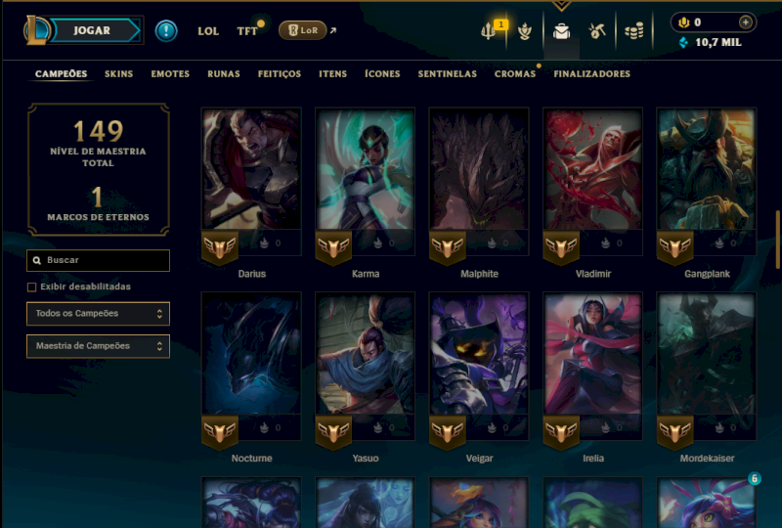Image resolution: width=782 pixels, height=528 pixels.
Task: Open the Clash trident trophy icon
Action: 488,31
